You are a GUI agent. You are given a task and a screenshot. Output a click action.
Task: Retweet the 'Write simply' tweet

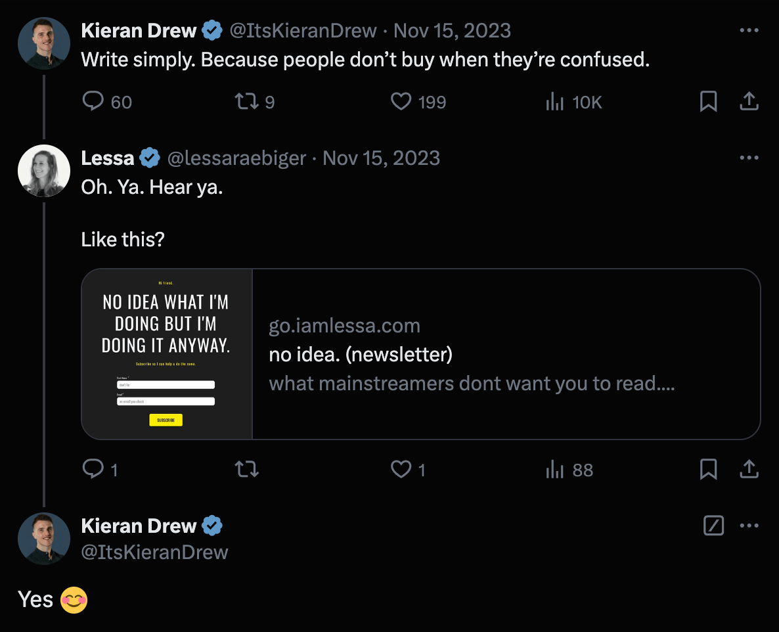254,101
